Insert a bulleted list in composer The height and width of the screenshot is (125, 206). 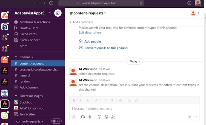coord(112,100)
